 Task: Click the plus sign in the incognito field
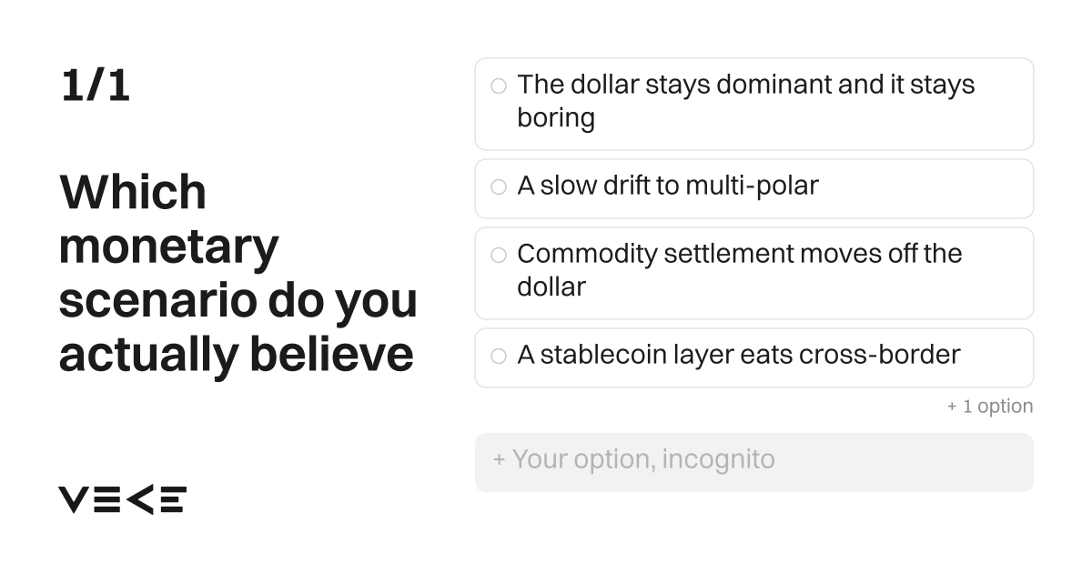click(x=499, y=459)
